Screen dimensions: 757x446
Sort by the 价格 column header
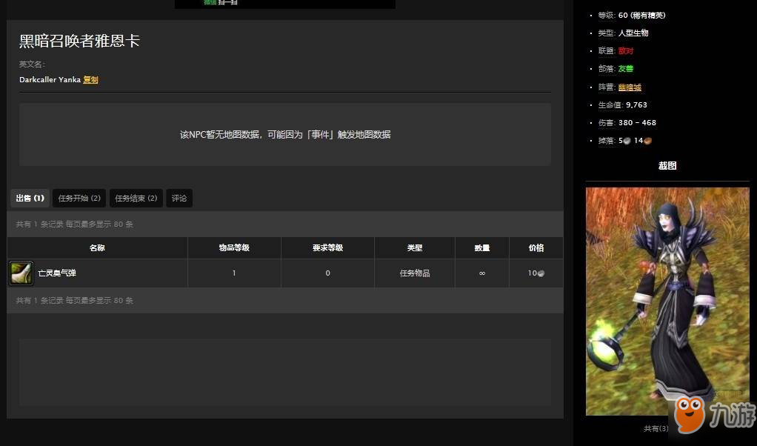(x=536, y=248)
